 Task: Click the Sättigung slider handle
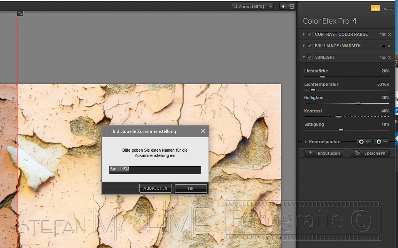(341, 130)
